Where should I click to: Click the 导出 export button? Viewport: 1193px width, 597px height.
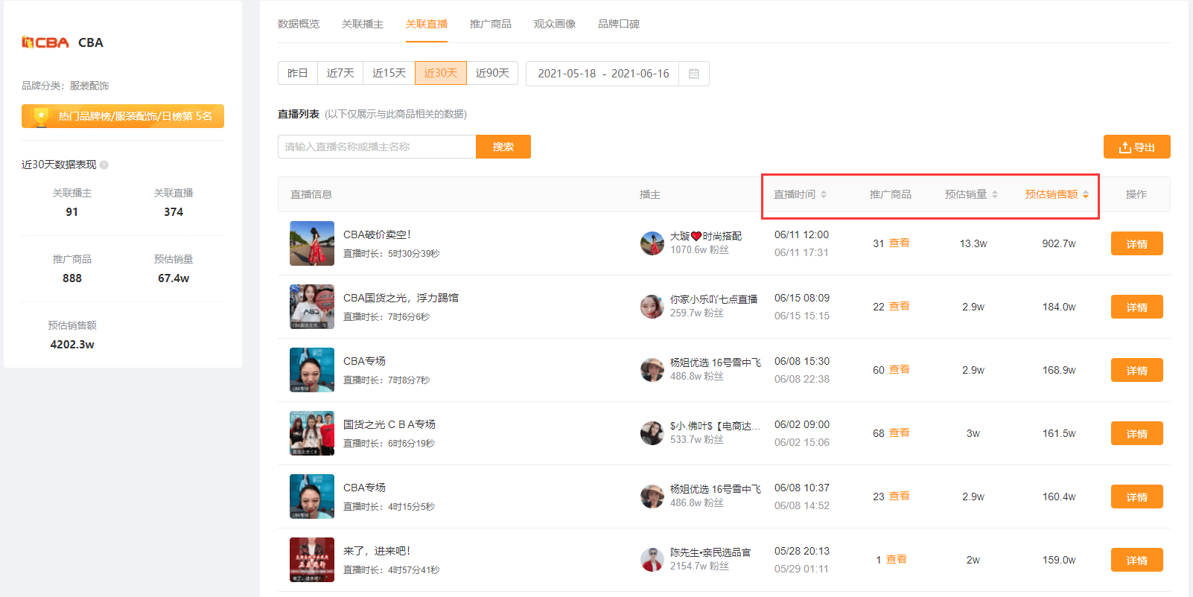[x=1137, y=147]
